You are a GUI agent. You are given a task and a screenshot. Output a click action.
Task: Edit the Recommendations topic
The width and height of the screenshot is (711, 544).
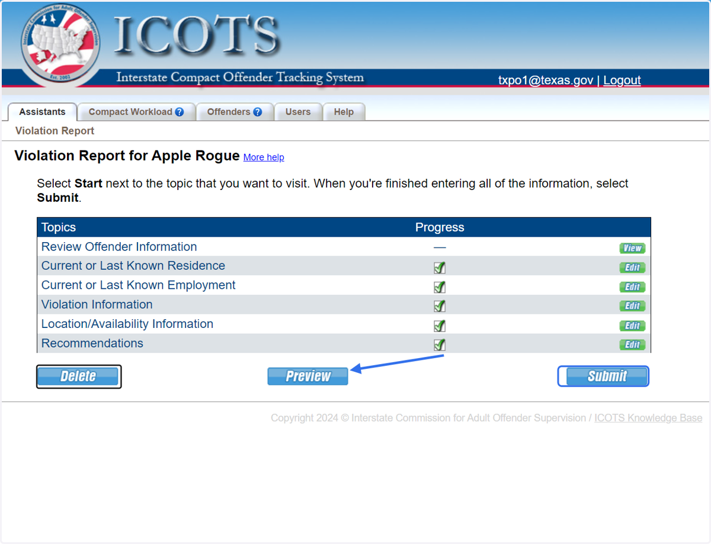coord(632,345)
